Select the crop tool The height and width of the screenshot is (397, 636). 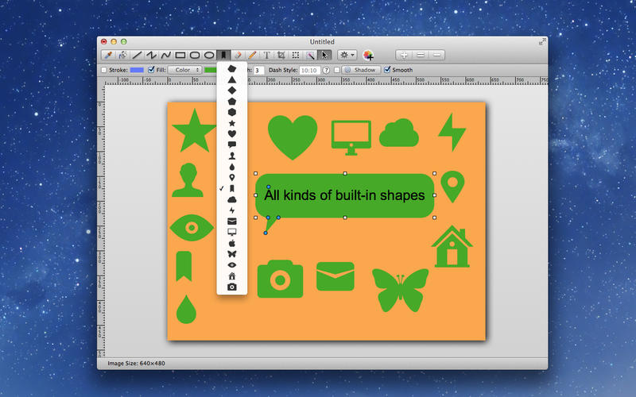click(x=281, y=56)
